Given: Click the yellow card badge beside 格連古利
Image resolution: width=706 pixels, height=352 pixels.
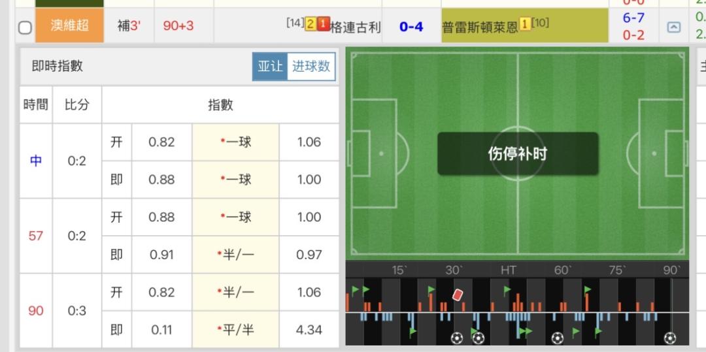Looking at the screenshot, I should point(311,25).
